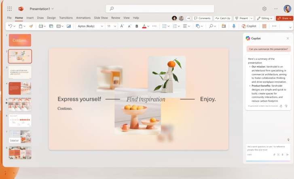Open the Settings gear icon
Image resolution: width=294 pixels, height=179 pixels.
click(264, 9)
